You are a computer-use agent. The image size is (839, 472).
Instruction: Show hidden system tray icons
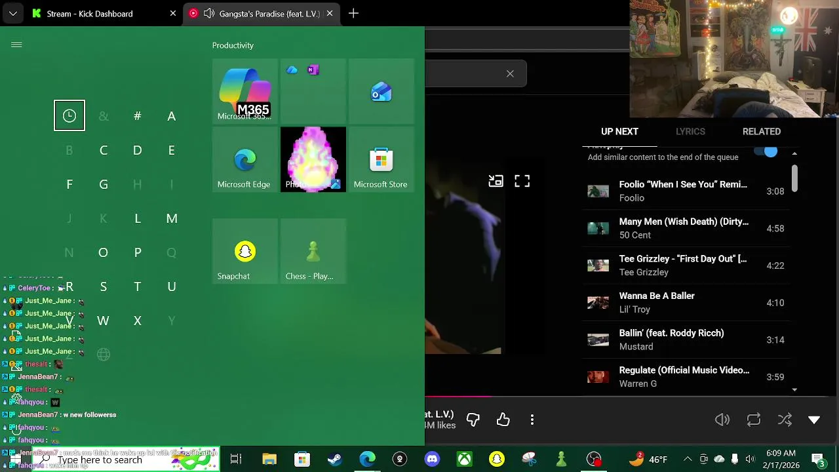pos(688,460)
